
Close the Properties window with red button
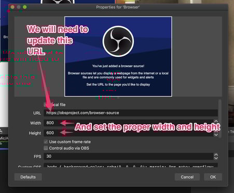click(x=12, y=7)
